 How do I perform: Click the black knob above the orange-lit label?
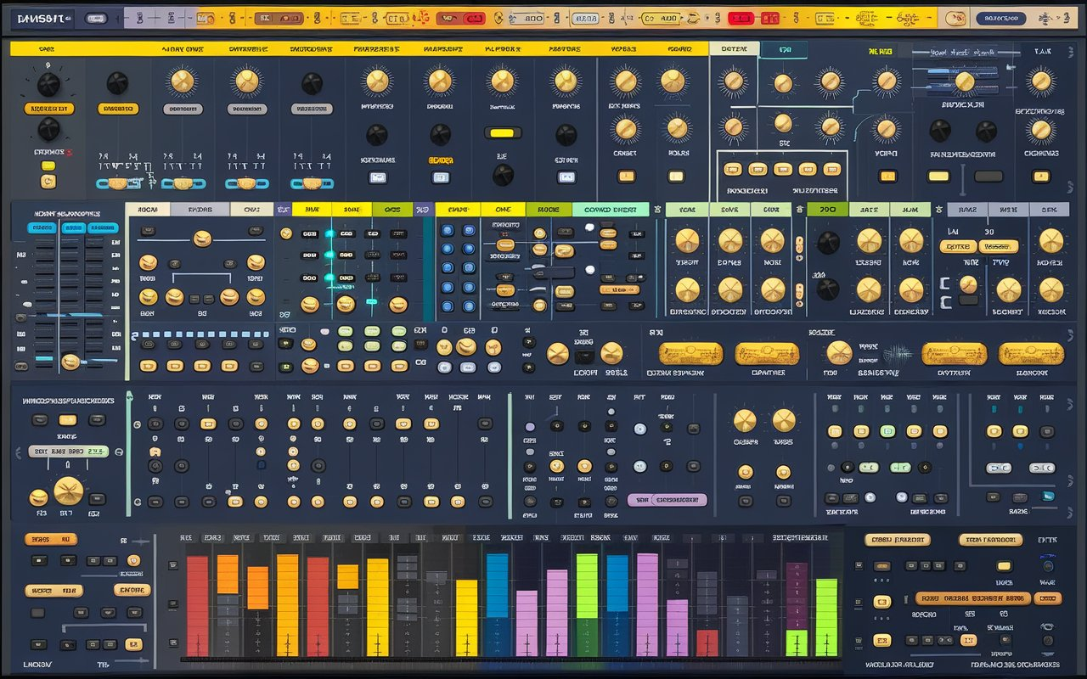coord(440,134)
